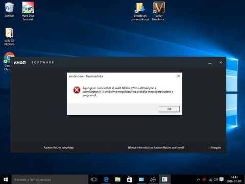Launch Microsoft Edge from the taskbar
The image size is (245, 184).
point(106,179)
